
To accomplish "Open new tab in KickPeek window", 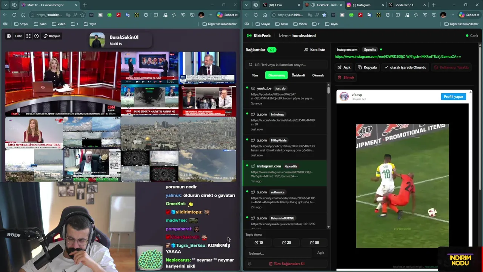I will [434, 5].
